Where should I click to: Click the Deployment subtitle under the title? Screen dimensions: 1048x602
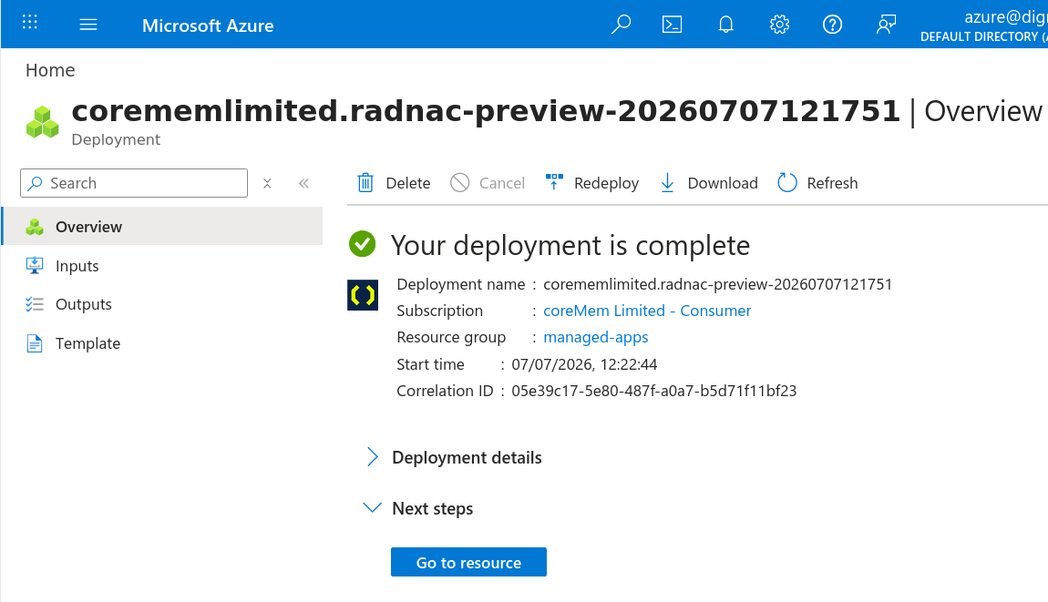[x=116, y=139]
